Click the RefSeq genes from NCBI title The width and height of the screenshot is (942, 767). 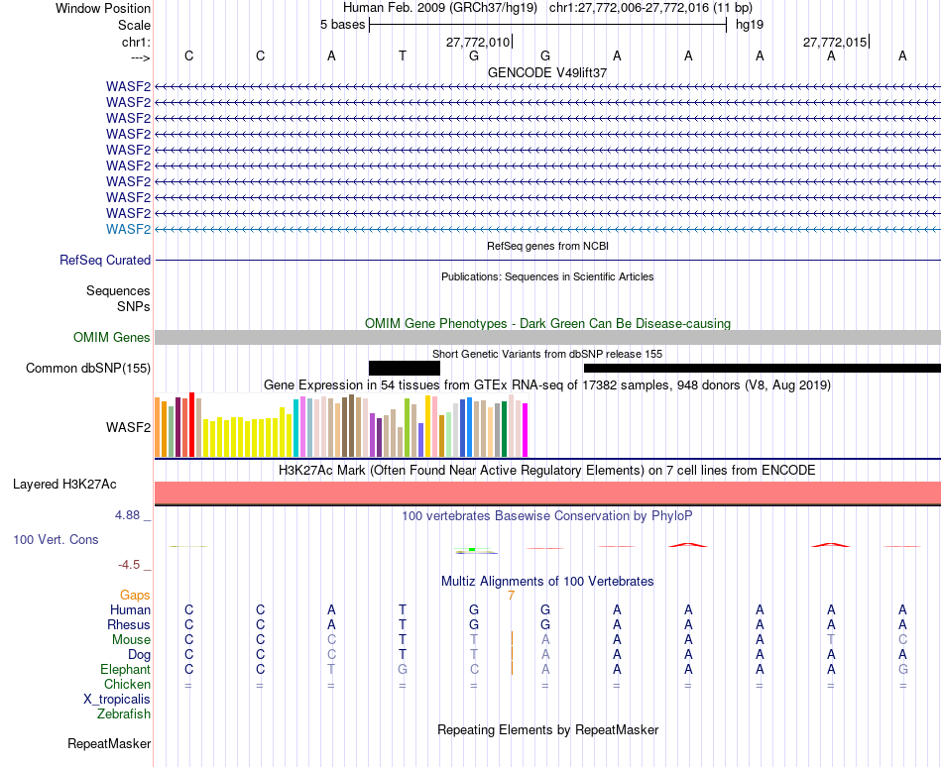548,246
